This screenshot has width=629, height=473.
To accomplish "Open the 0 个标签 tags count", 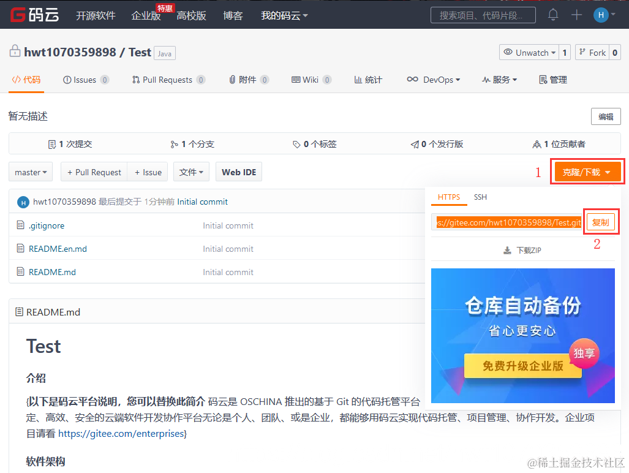I will point(315,144).
